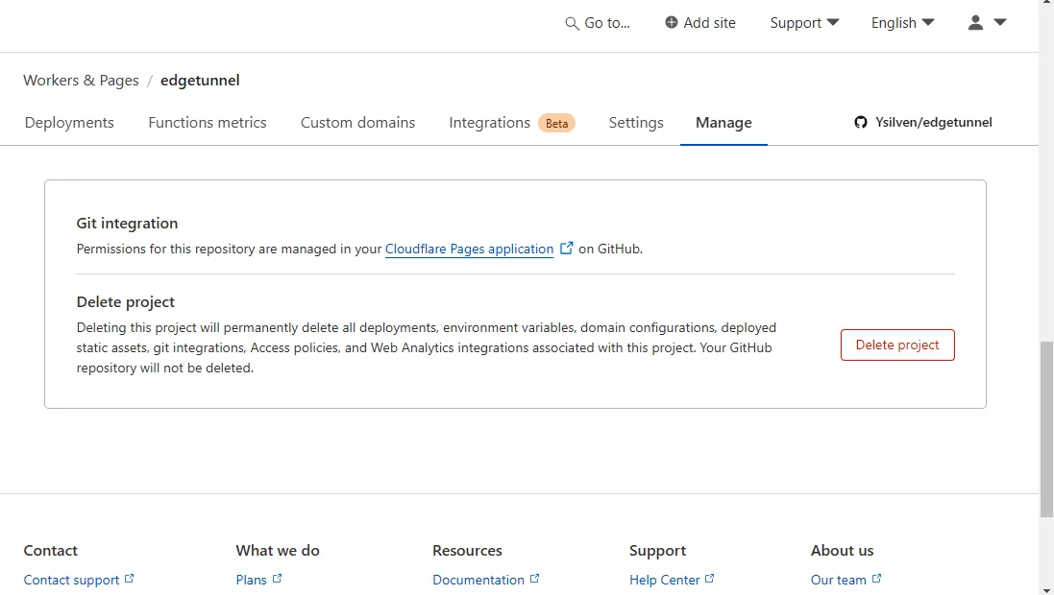1054x595 pixels.
Task: Click external icon beside Help Center
Action: coord(709,579)
